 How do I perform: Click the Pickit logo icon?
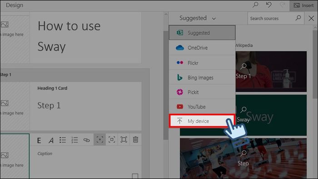180,92
